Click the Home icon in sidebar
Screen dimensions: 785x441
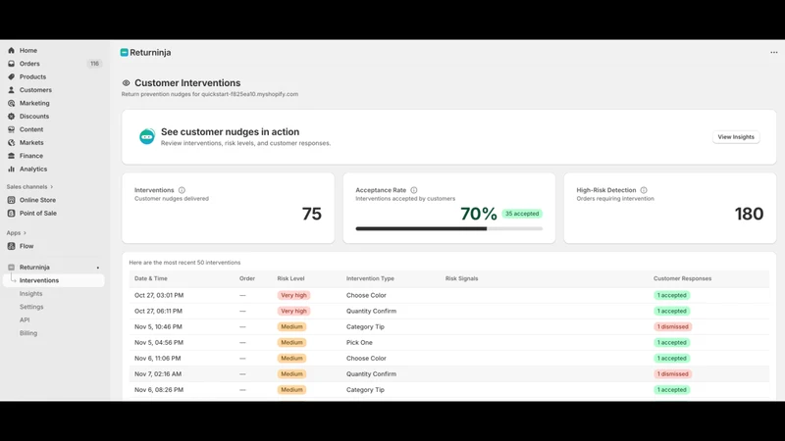(11, 51)
